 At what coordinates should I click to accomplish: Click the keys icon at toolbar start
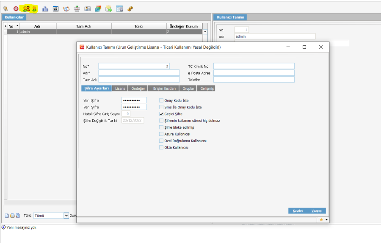click(x=6, y=8)
